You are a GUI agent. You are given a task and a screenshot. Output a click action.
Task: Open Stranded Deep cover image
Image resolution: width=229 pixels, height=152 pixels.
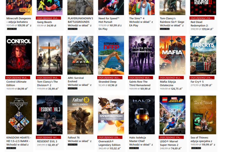[111, 55]
